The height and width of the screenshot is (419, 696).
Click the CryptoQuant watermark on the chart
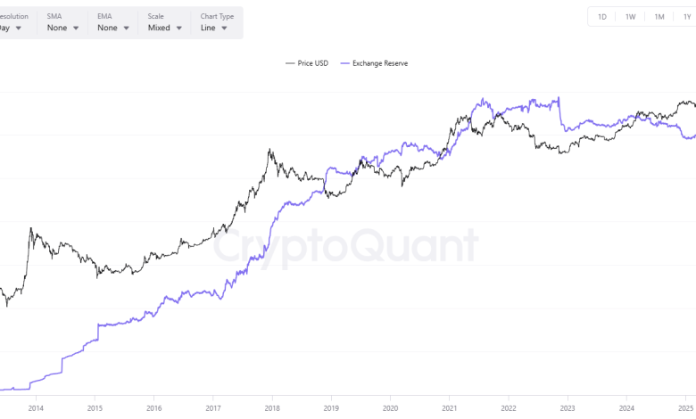point(345,245)
